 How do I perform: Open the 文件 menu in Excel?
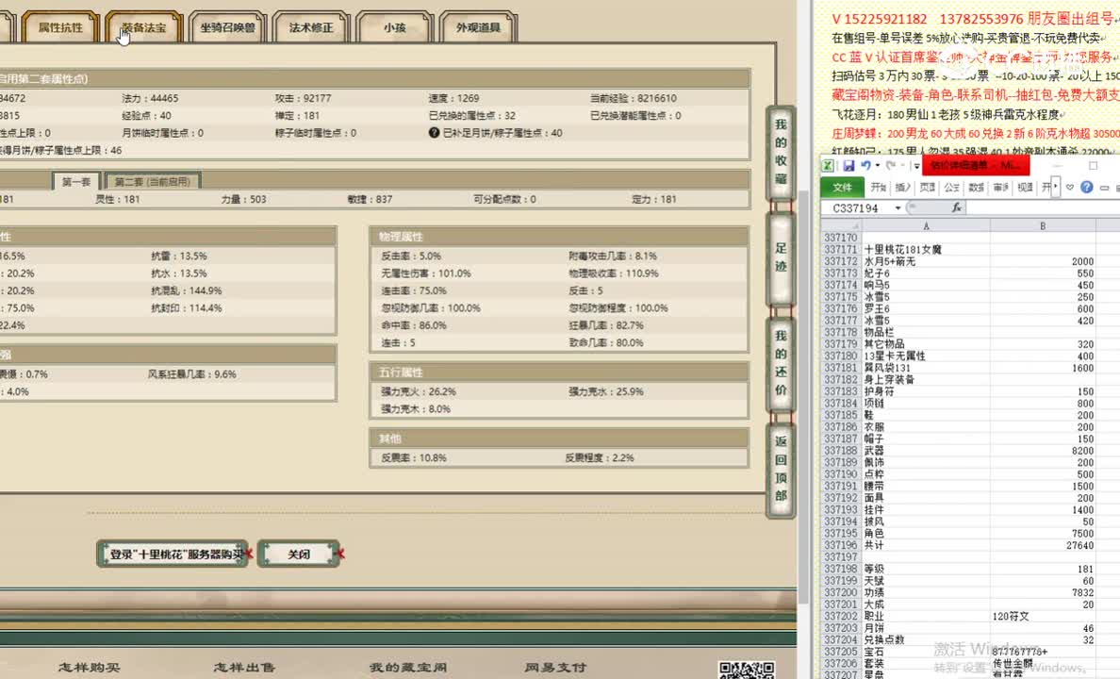[x=841, y=187]
